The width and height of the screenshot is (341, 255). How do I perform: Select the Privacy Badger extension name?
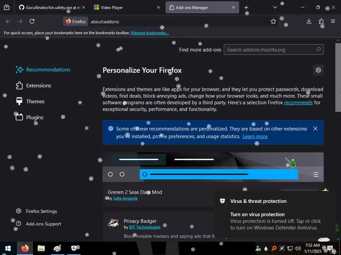tap(140, 221)
